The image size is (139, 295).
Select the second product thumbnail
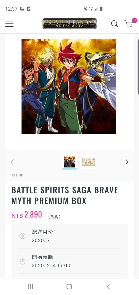tap(89, 162)
